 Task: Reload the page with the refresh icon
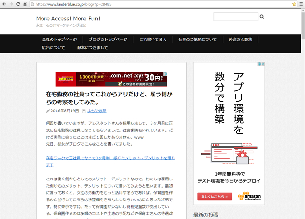point(18,4)
